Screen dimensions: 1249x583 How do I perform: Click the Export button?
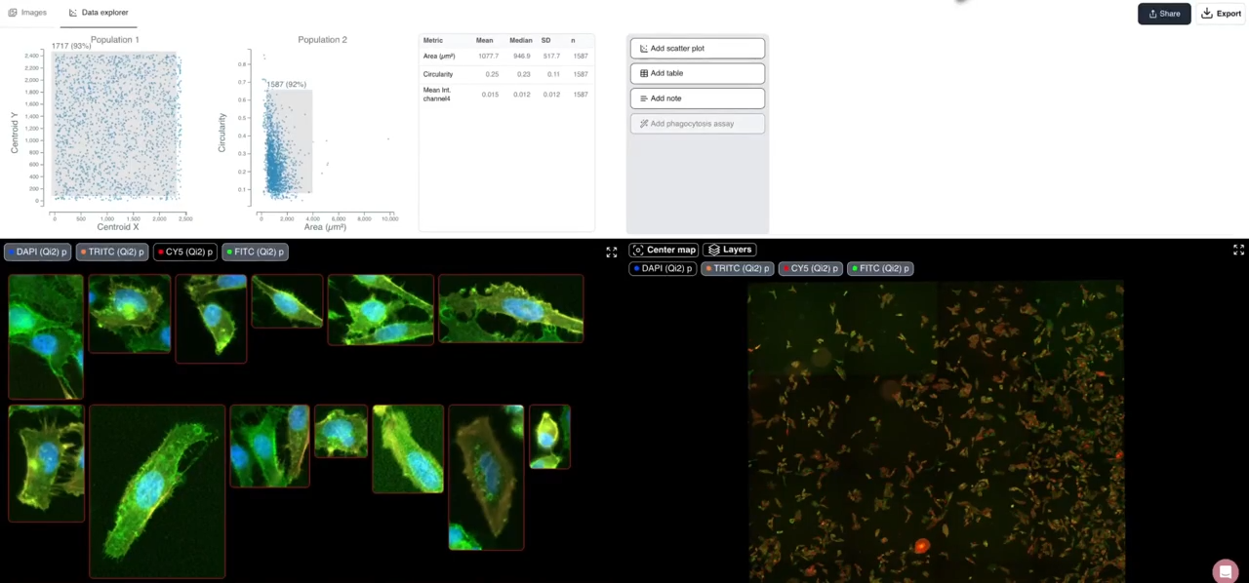click(1222, 13)
